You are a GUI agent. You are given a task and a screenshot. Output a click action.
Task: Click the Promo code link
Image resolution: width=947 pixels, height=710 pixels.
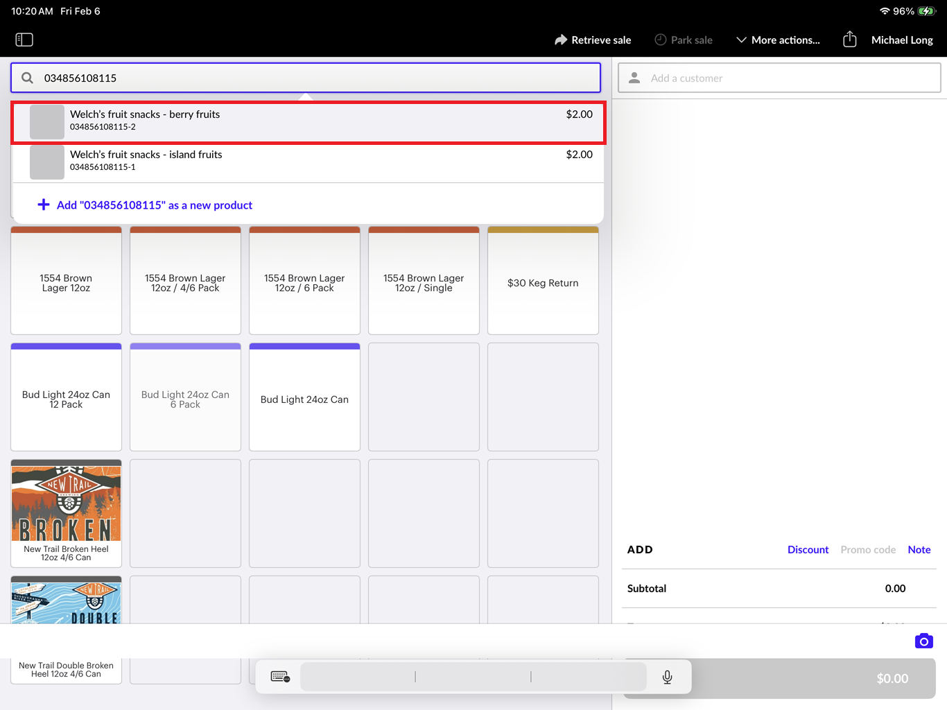[868, 549]
